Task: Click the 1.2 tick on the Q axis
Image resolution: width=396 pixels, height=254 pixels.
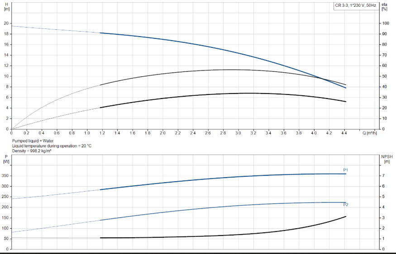Action: (102, 133)
